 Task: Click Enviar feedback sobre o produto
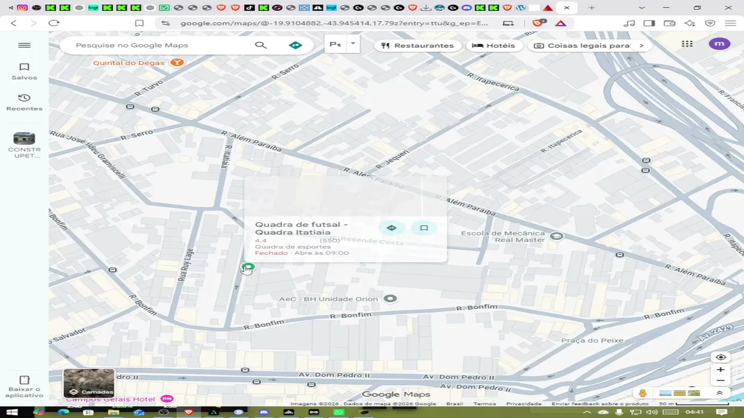pos(600,403)
